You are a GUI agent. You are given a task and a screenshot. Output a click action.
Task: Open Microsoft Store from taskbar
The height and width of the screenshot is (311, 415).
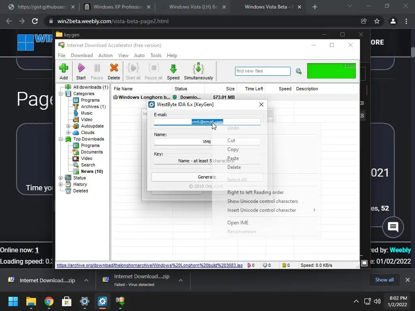click(67, 301)
